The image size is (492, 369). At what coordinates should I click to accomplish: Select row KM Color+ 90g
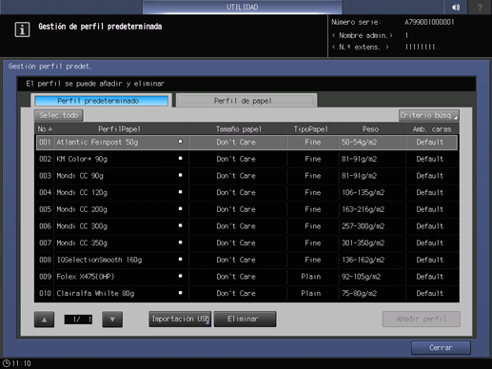tap(246, 159)
